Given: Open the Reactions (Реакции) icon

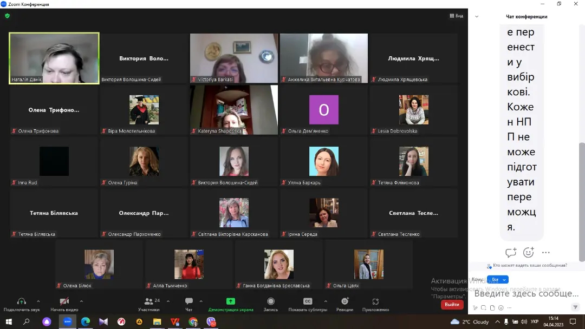Looking at the screenshot, I should pyautogui.click(x=344, y=301).
